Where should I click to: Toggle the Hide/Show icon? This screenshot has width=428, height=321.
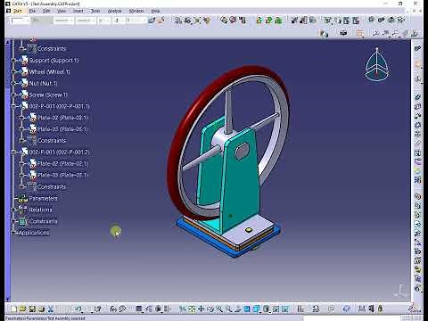point(276,309)
